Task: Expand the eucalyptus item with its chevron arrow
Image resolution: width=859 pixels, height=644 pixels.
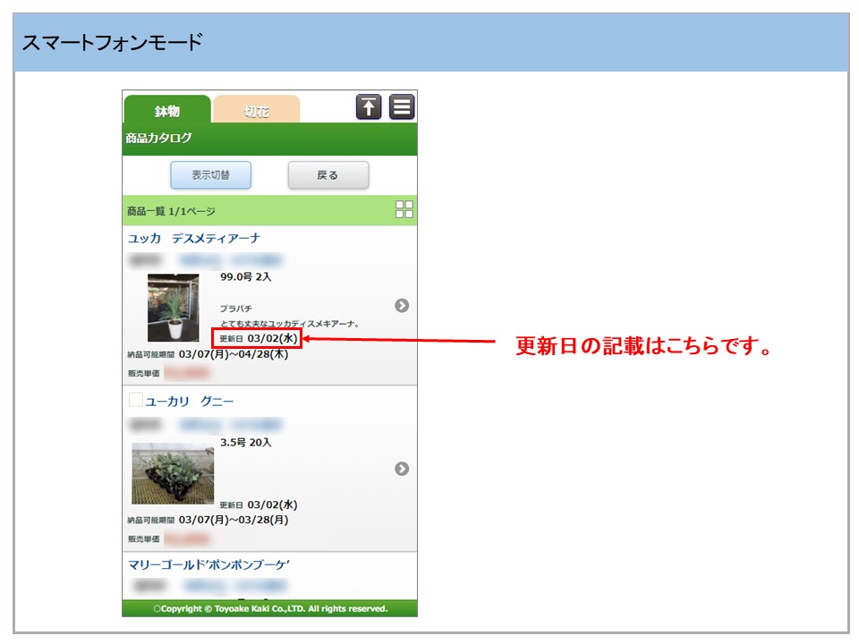Action: click(x=402, y=469)
